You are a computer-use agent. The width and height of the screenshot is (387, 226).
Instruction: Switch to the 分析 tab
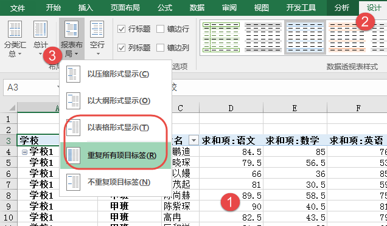coord(342,8)
